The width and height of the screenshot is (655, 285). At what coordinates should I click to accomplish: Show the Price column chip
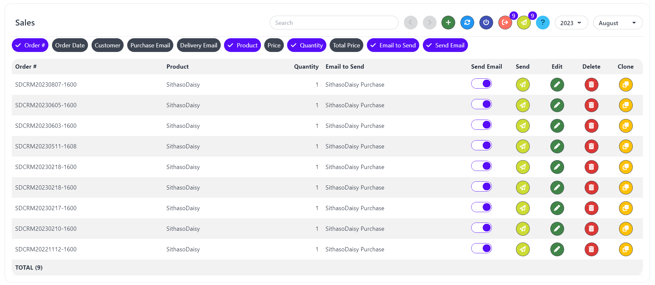[274, 45]
